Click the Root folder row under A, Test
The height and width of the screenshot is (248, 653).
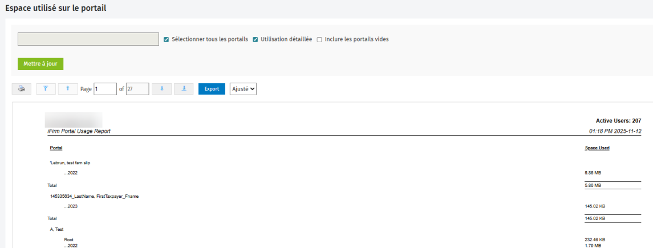point(68,239)
